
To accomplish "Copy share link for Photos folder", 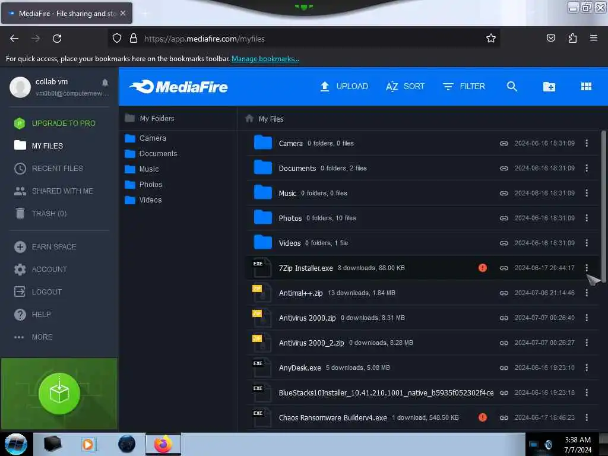I will click(503, 218).
